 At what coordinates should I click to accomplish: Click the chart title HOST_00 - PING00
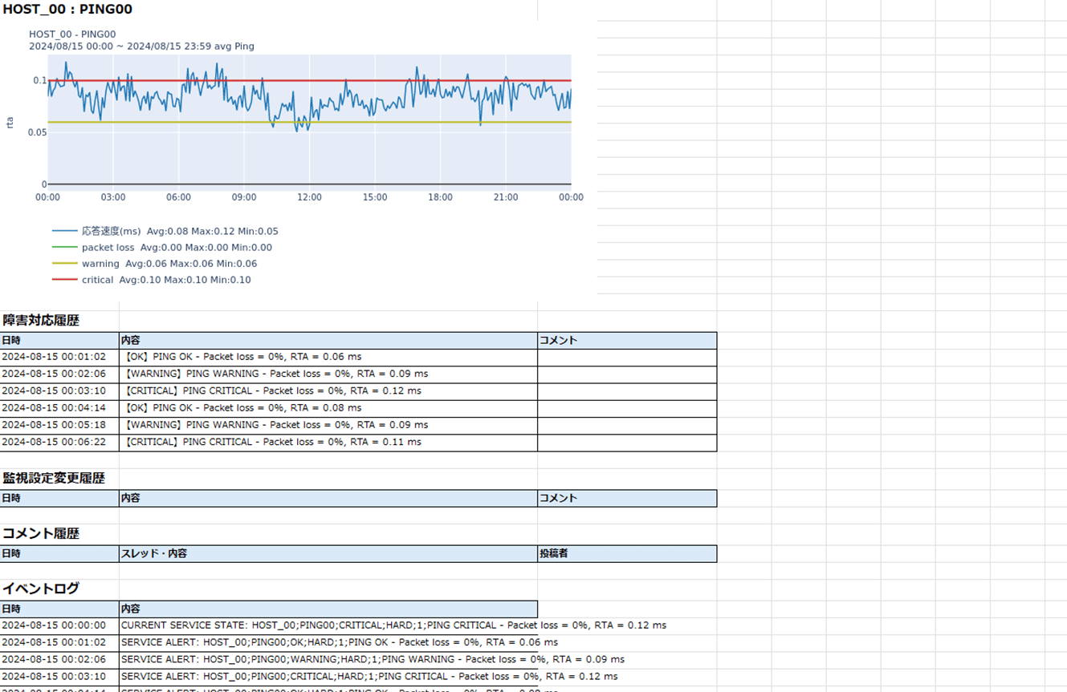[72, 34]
